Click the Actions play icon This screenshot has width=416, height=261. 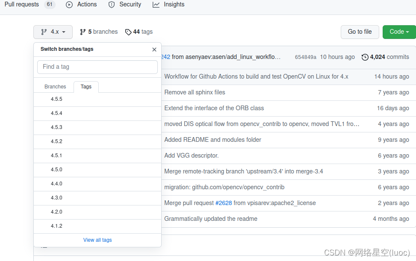point(69,5)
